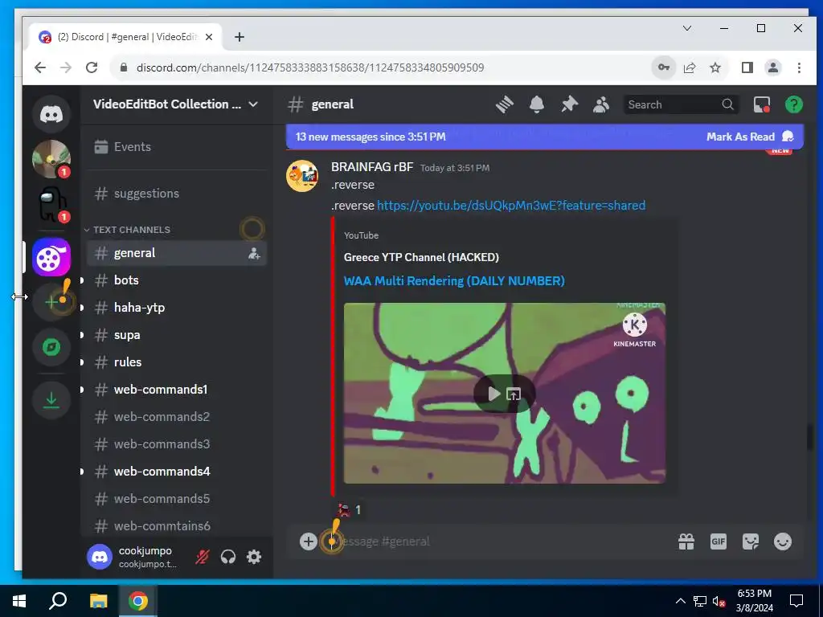
Task: Reload the Discord page
Action: [92, 67]
